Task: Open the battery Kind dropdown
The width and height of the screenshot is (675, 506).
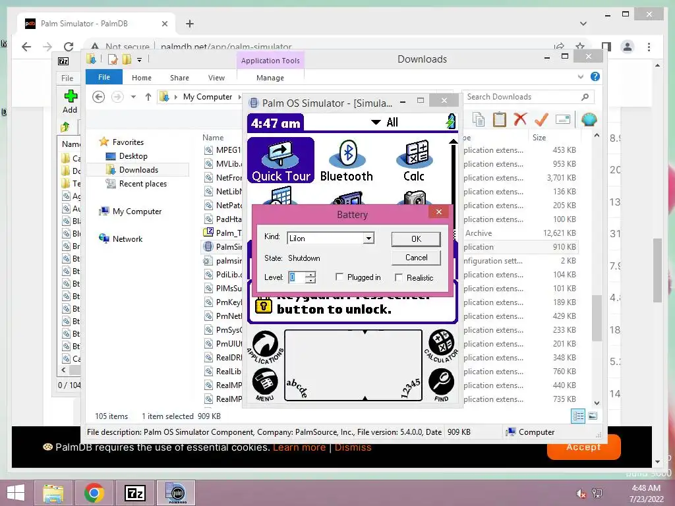Action: coord(368,238)
